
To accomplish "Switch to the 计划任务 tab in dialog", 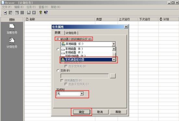I will [72, 33].
